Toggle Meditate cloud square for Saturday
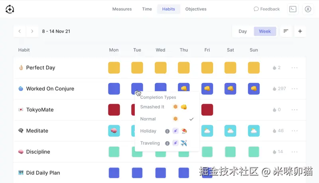This screenshot has height=183, width=319. click(230, 131)
